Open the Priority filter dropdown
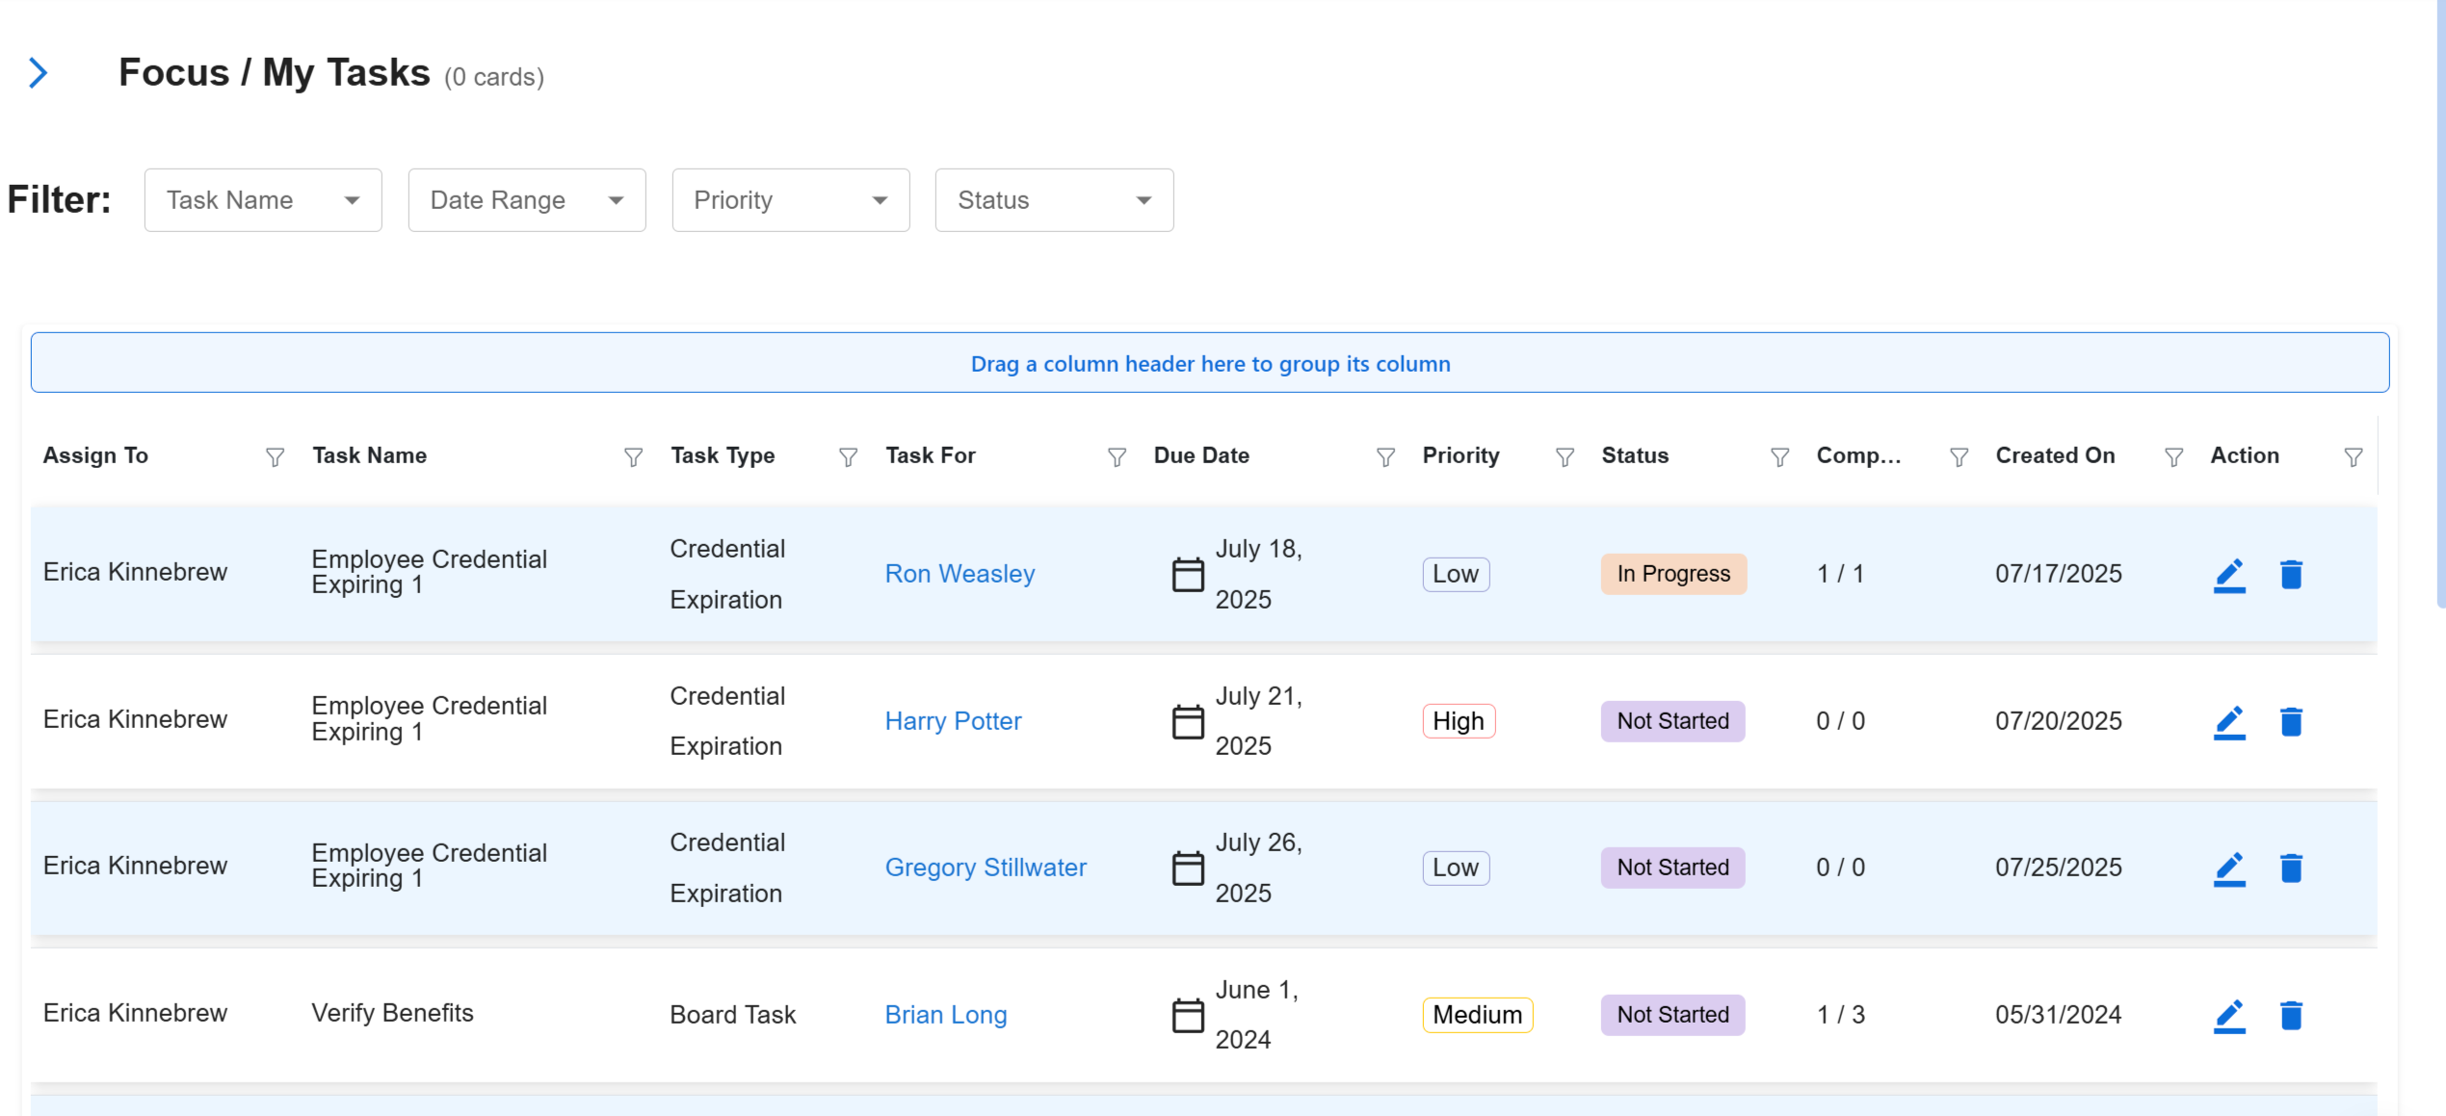The image size is (2446, 1116). [x=791, y=200]
